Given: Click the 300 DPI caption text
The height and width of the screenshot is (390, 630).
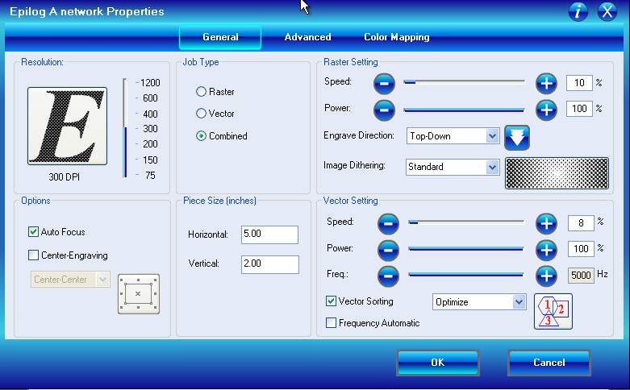Looking at the screenshot, I should coord(65,177).
